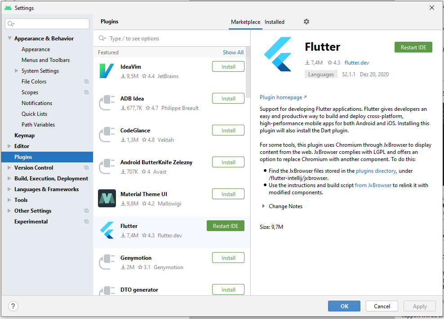The height and width of the screenshot is (319, 444).
Task: Click the copy icon beside Other Settings
Action: 86,211
